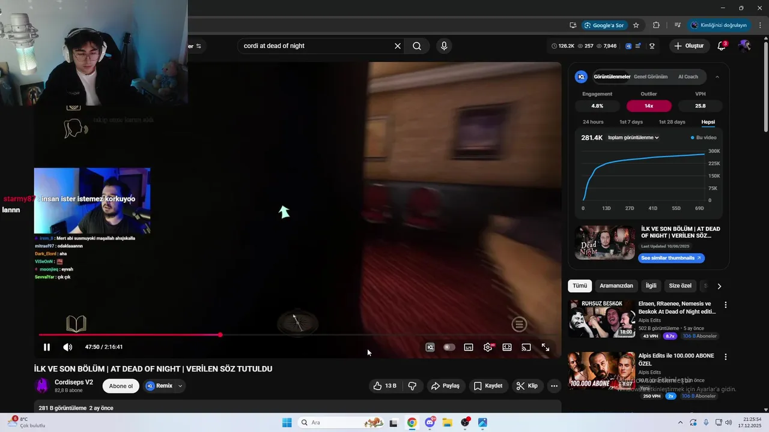Click Kimliğinizi doğrulayın profile button
The height and width of the screenshot is (432, 769).
[719, 25]
